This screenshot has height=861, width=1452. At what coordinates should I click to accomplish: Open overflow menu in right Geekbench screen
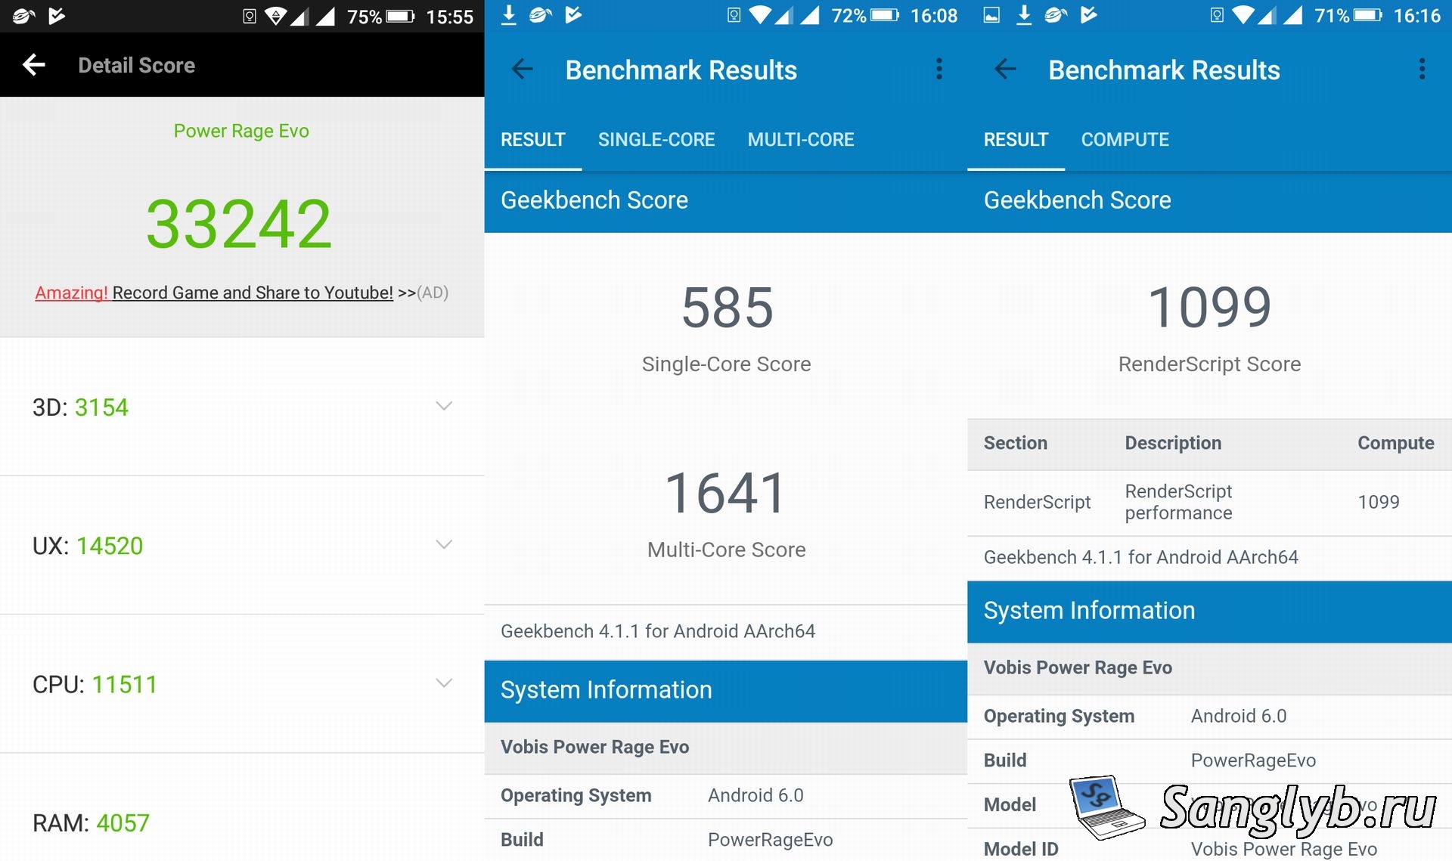coord(1423,69)
